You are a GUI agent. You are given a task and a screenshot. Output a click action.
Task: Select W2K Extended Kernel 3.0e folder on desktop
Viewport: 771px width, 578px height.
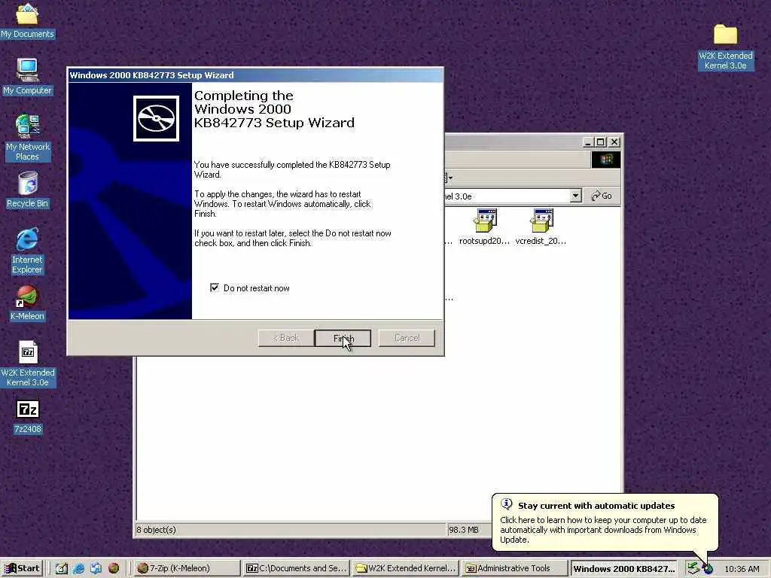click(x=725, y=47)
